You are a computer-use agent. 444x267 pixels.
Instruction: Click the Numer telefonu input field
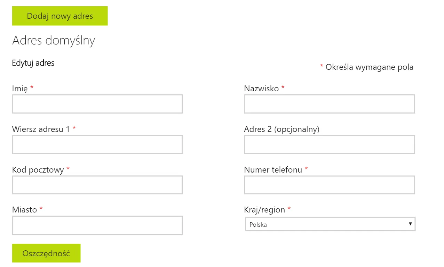329,185
